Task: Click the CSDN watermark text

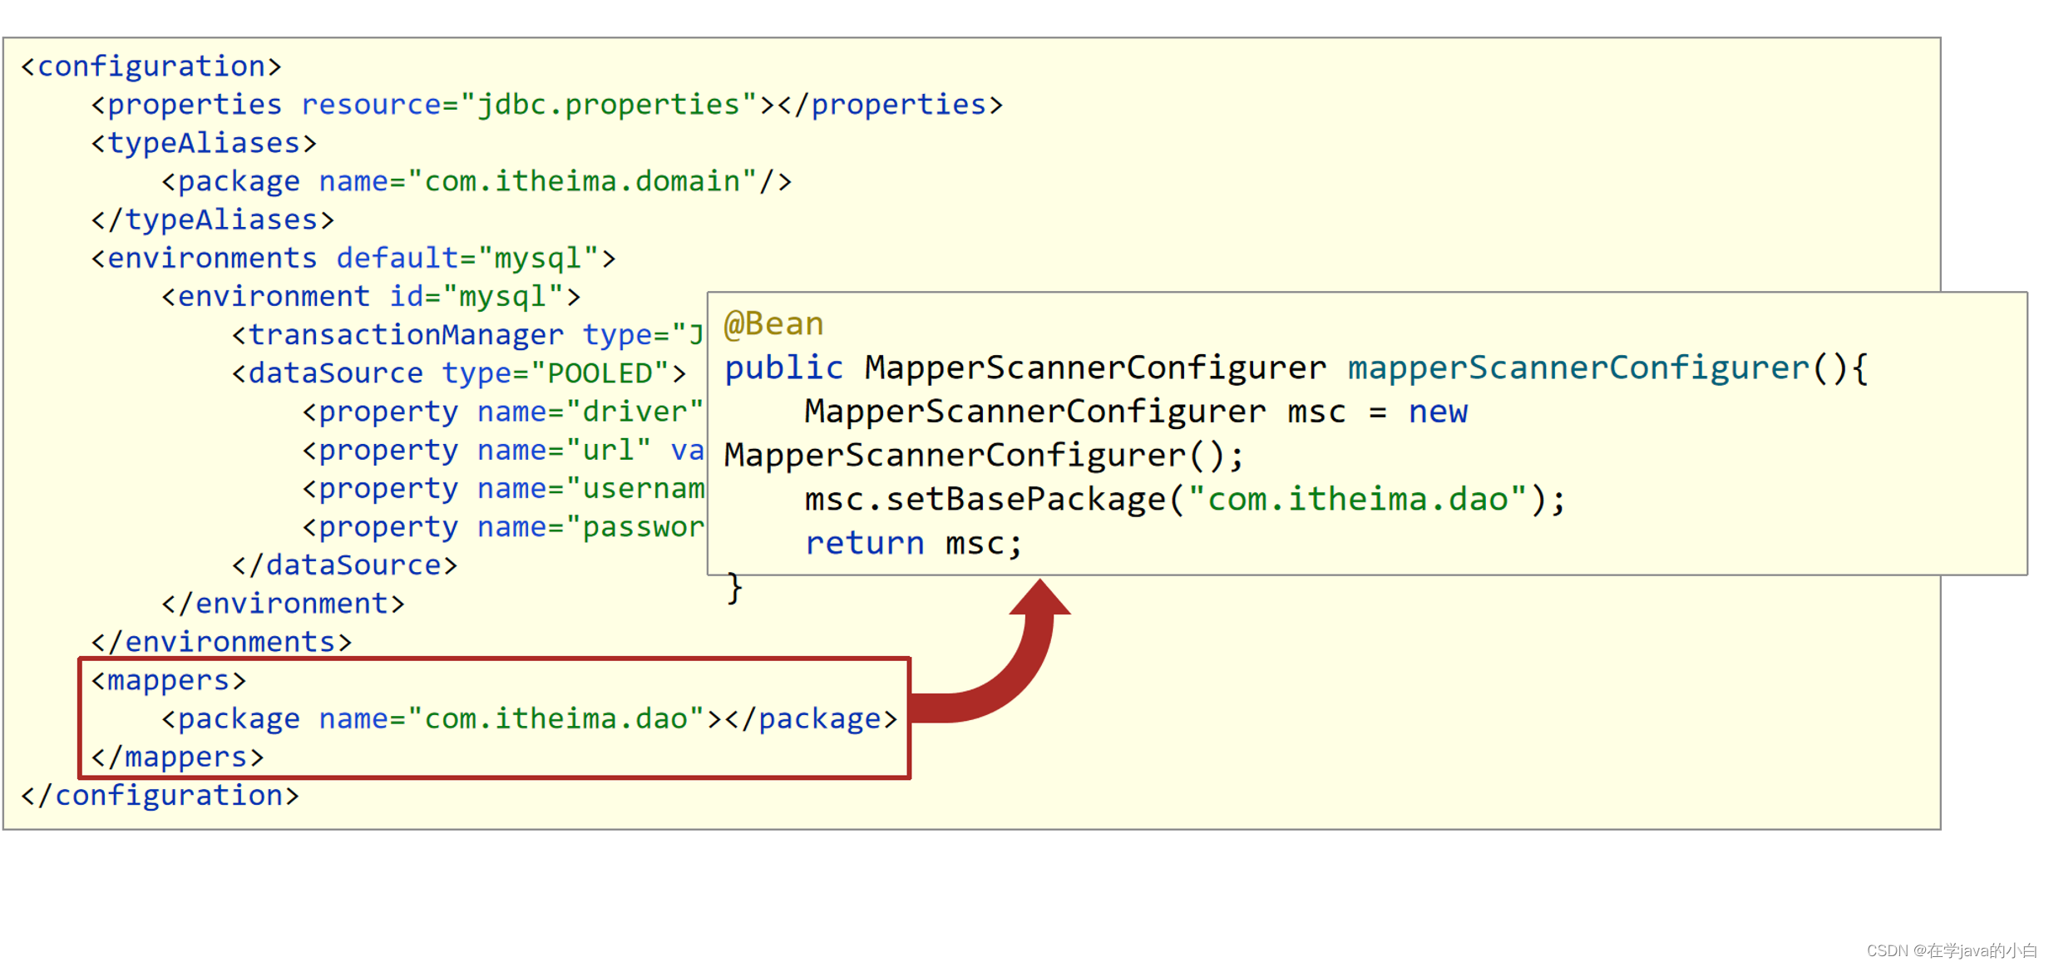Action: 1951,950
